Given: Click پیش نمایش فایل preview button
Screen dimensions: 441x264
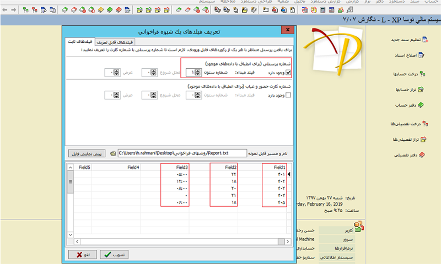Looking at the screenshot, I should [x=87, y=153].
